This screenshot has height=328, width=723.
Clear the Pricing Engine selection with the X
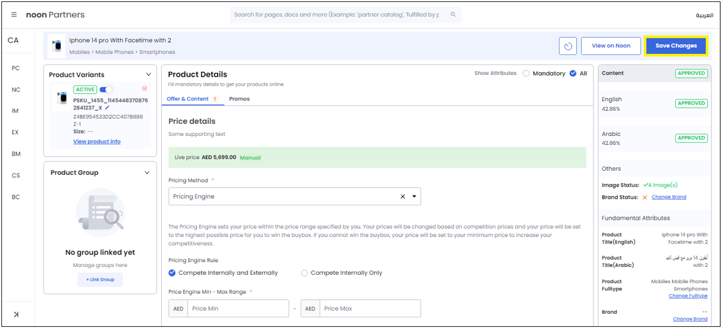403,196
